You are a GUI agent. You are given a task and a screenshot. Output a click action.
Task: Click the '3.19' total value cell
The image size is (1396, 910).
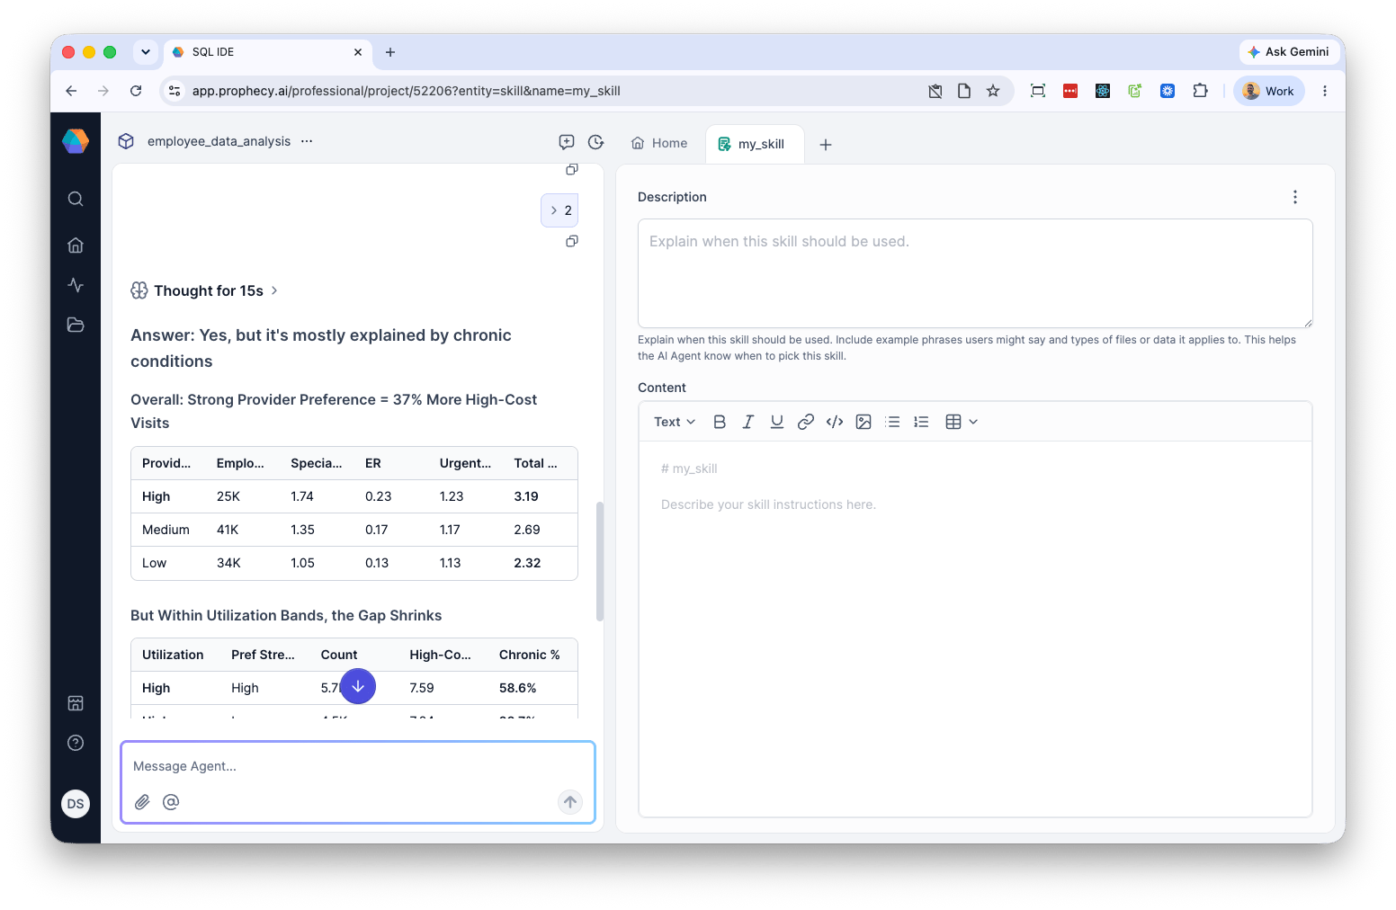click(x=526, y=496)
